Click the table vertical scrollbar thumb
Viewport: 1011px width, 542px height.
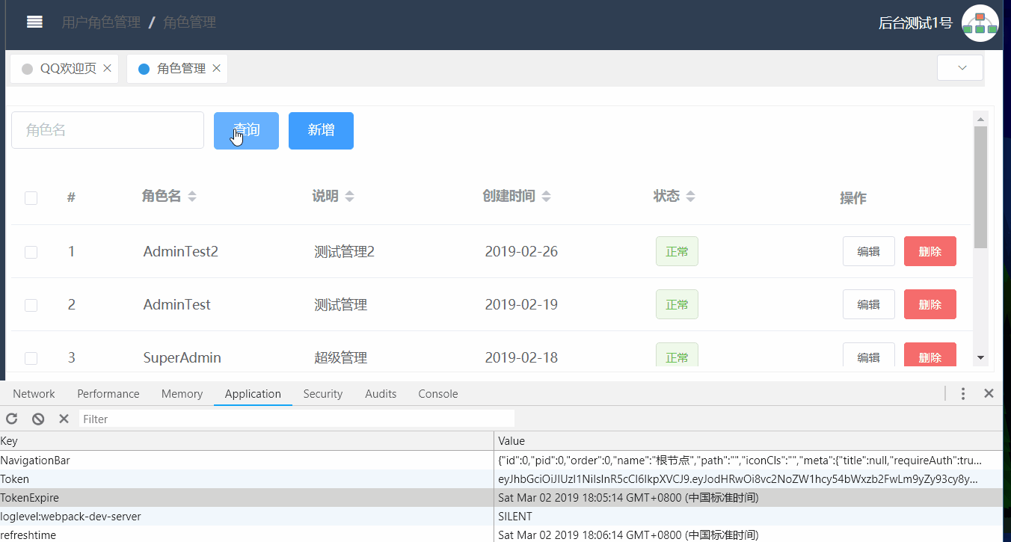pos(980,187)
